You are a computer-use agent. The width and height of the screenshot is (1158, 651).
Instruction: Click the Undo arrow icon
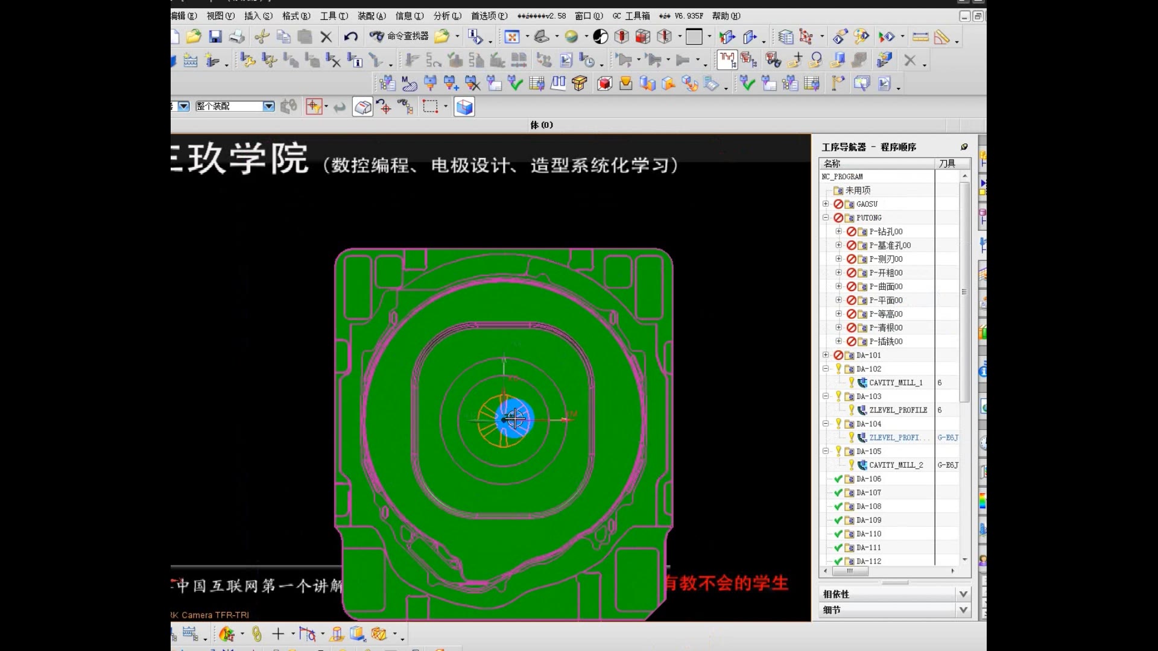350,37
